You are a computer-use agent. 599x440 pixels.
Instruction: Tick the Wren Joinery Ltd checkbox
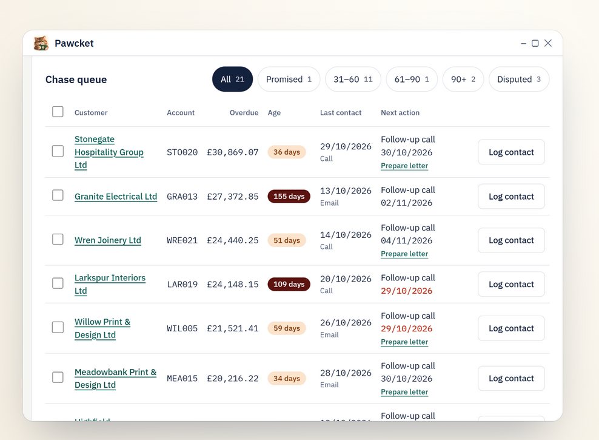(x=58, y=239)
